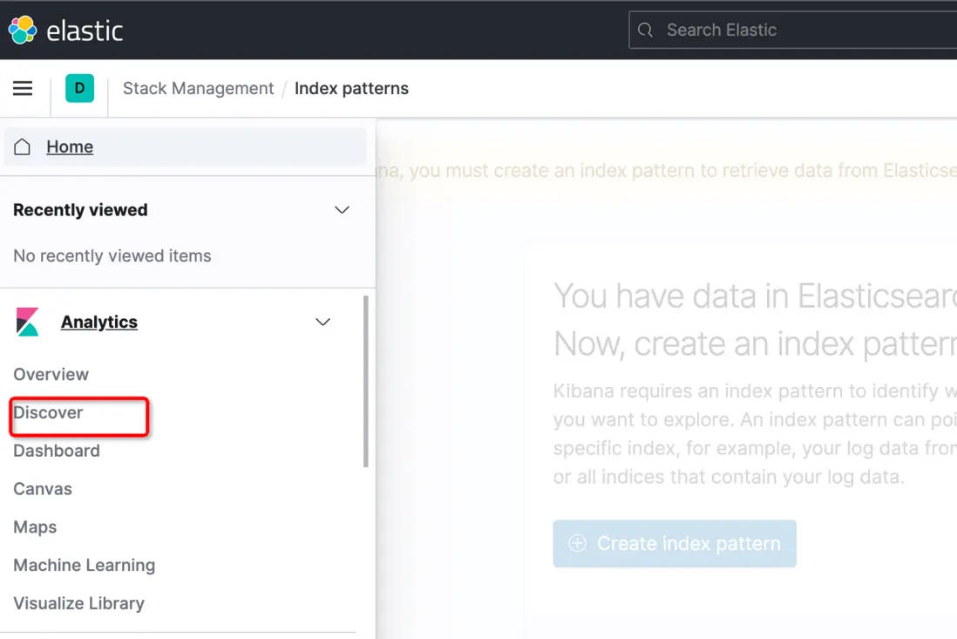Screen dimensions: 957x639
Task: Toggle the hamburger navigation menu
Action: [x=23, y=88]
